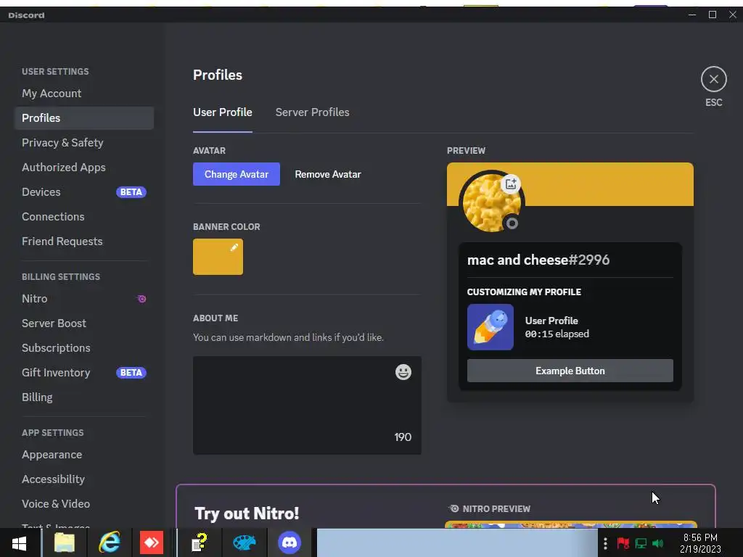Click the BETA badge next to Devices
This screenshot has height=557, width=743.
[x=131, y=191]
